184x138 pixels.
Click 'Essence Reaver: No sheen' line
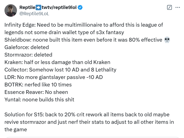(x=36, y=92)
